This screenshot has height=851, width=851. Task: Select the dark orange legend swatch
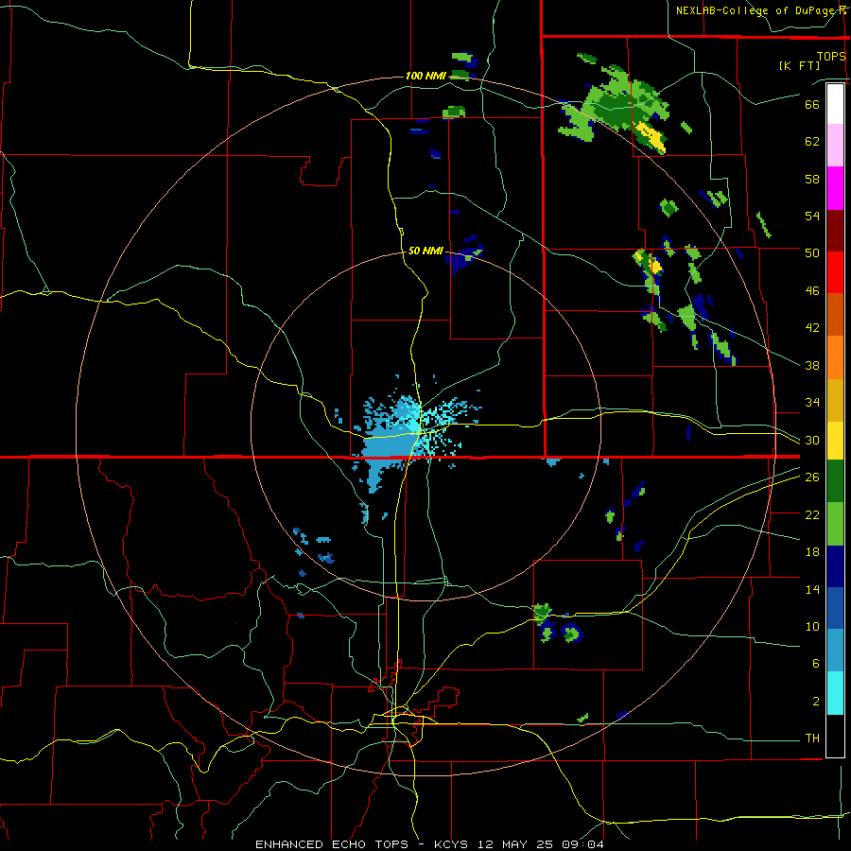(835, 315)
